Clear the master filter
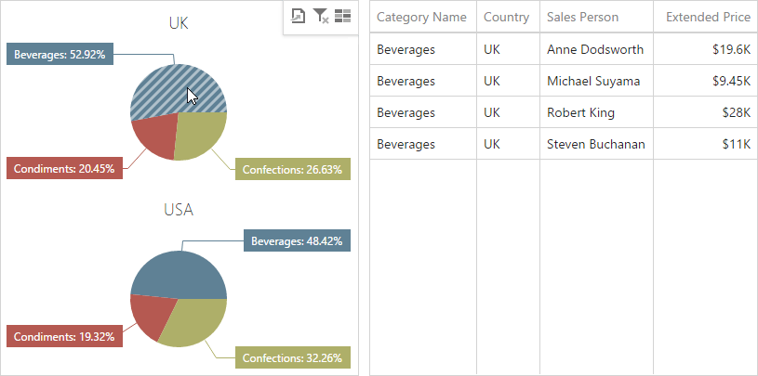This screenshot has width=758, height=376. [x=320, y=16]
